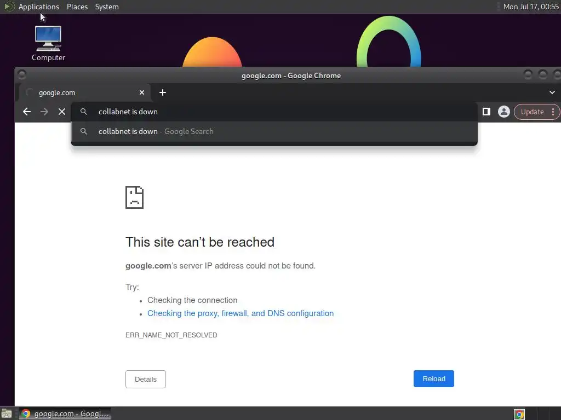
Task: Open the System menu
Action: tap(107, 7)
